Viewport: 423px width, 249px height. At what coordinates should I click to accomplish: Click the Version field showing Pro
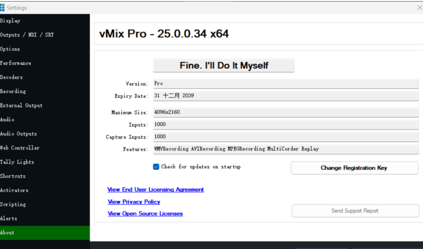tap(286, 84)
